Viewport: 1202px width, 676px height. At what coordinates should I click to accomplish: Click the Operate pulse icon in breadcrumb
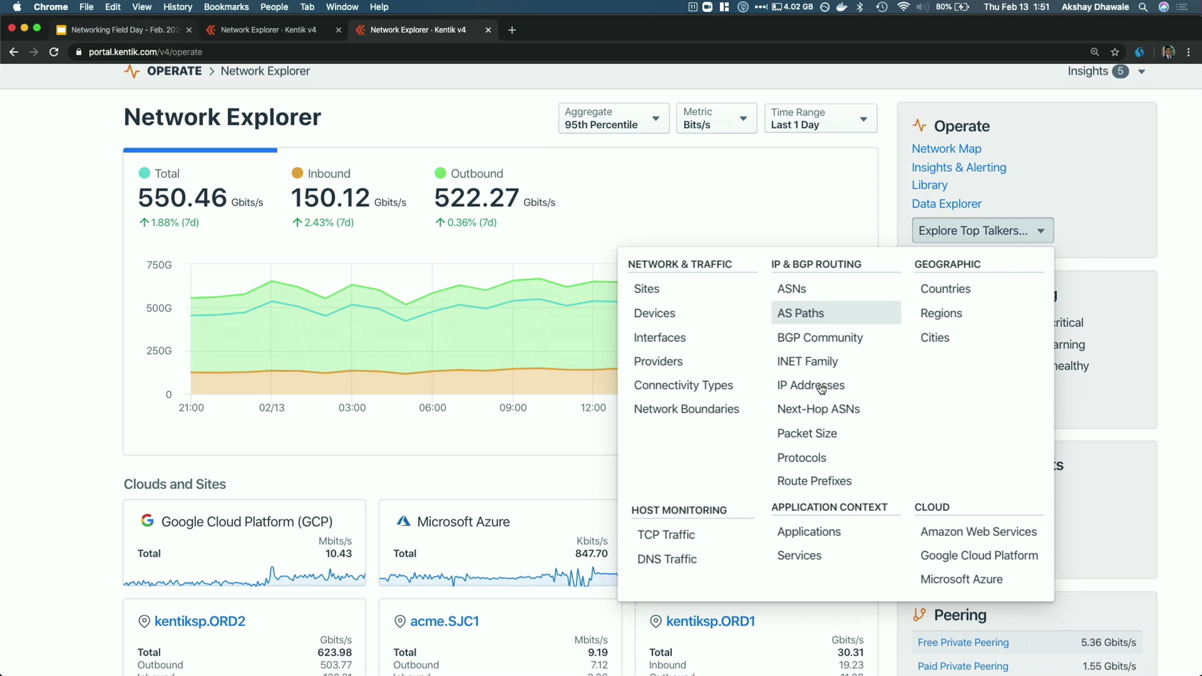click(131, 71)
